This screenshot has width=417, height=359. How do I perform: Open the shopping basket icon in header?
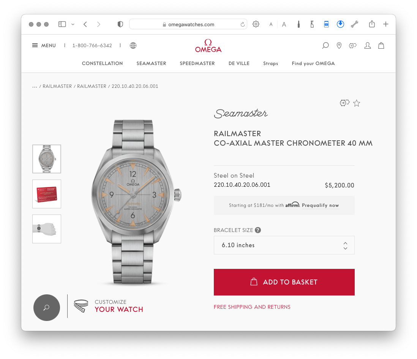381,46
